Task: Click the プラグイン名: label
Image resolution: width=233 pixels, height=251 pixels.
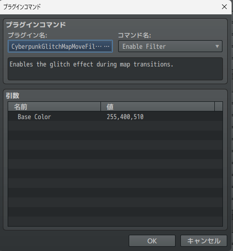Action: pyautogui.click(x=28, y=35)
